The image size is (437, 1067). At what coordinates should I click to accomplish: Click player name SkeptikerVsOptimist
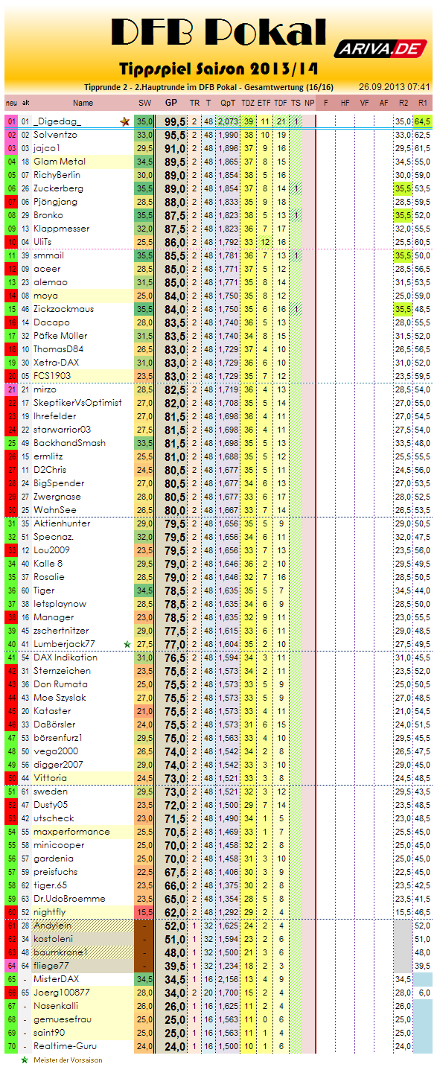77,403
